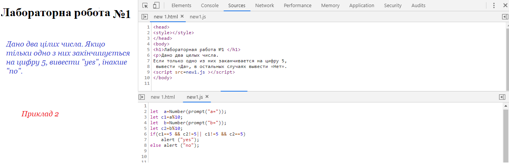
Task: Toggle debugger sidebar in lower source pane
Action: (x=501, y=97)
